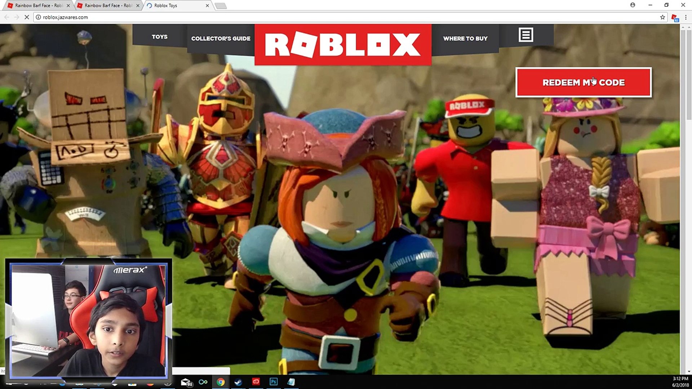Open the Collector's Guide page
Image resolution: width=692 pixels, height=389 pixels.
coord(221,39)
